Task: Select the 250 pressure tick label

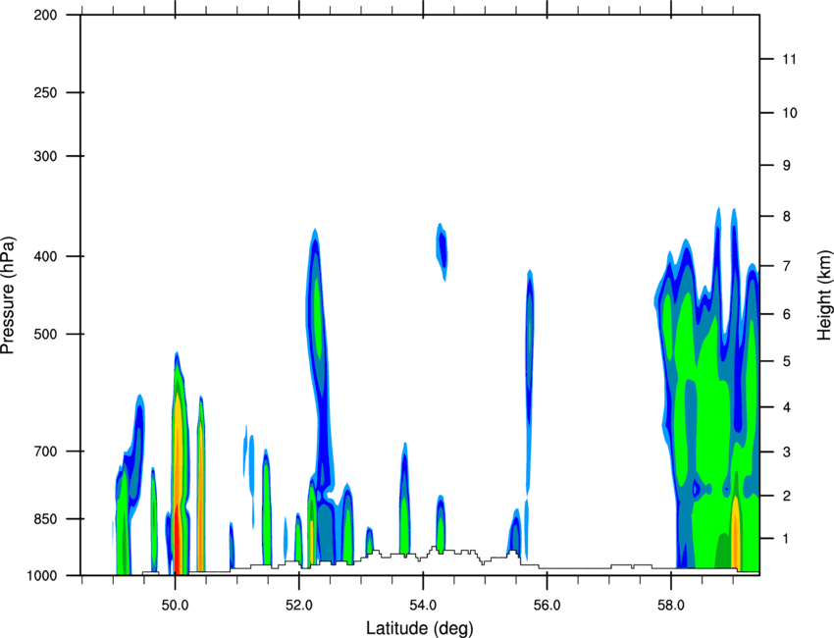Action: (x=45, y=92)
